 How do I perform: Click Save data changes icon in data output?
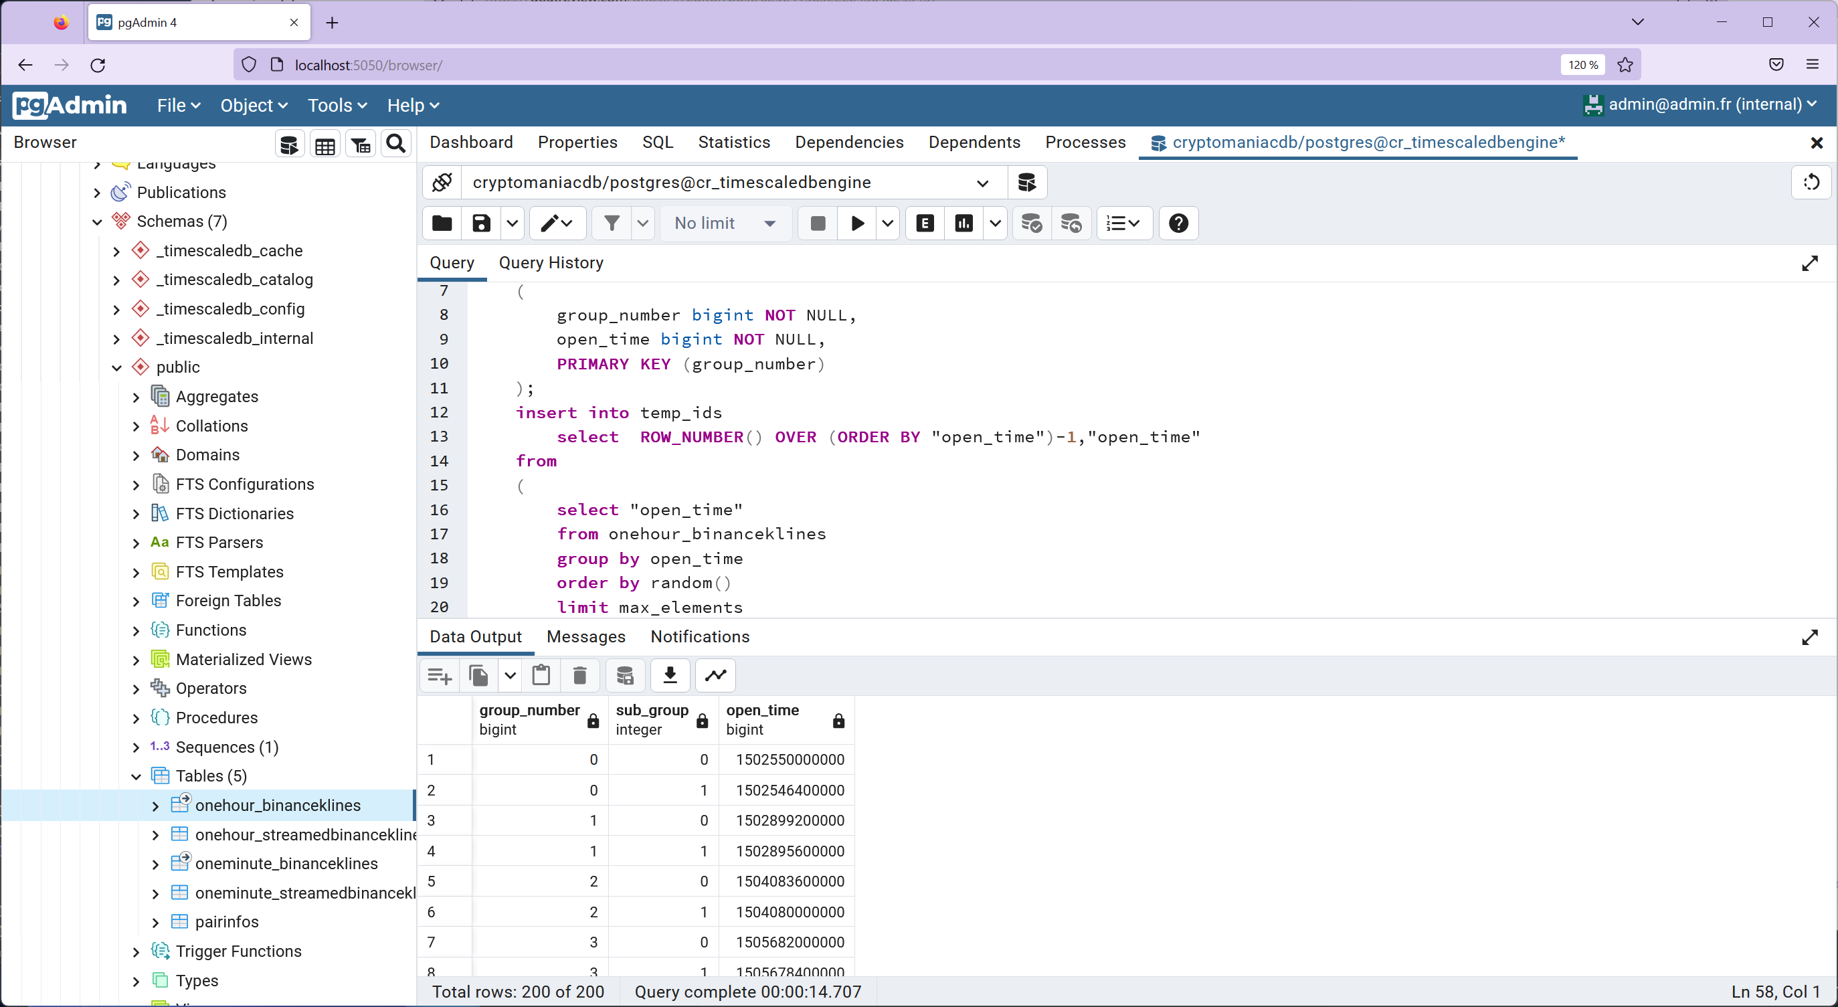[625, 675]
